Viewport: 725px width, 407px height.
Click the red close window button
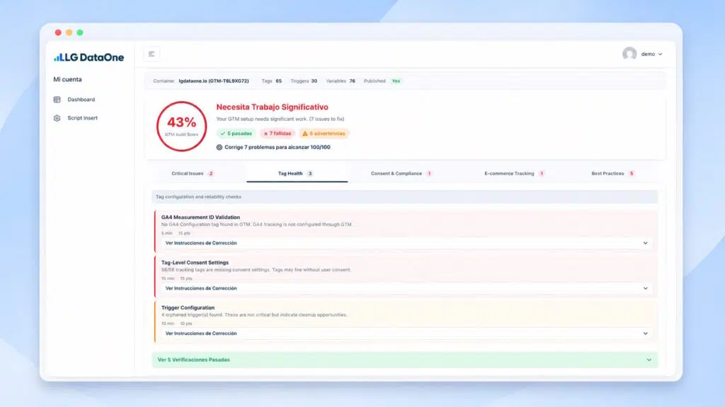(x=58, y=33)
